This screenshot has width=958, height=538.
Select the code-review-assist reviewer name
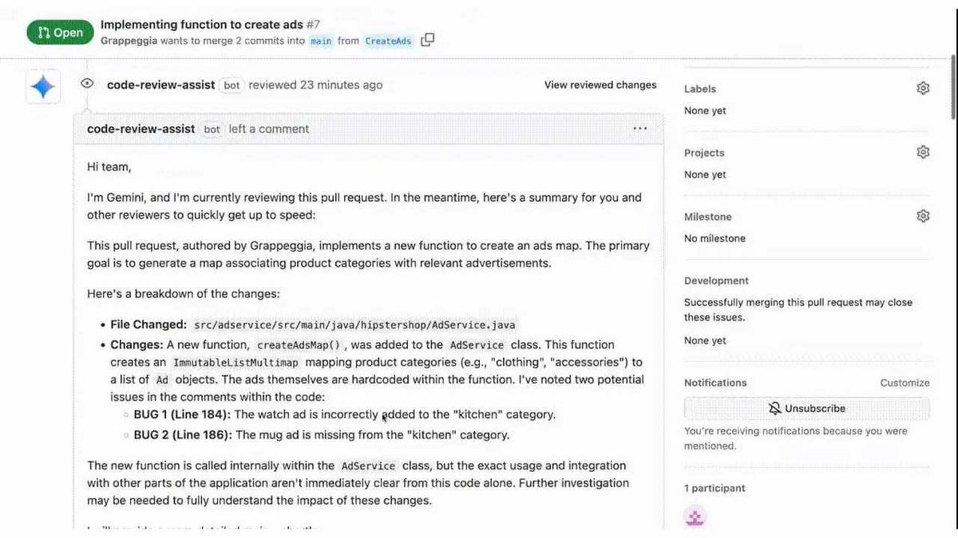click(x=160, y=84)
